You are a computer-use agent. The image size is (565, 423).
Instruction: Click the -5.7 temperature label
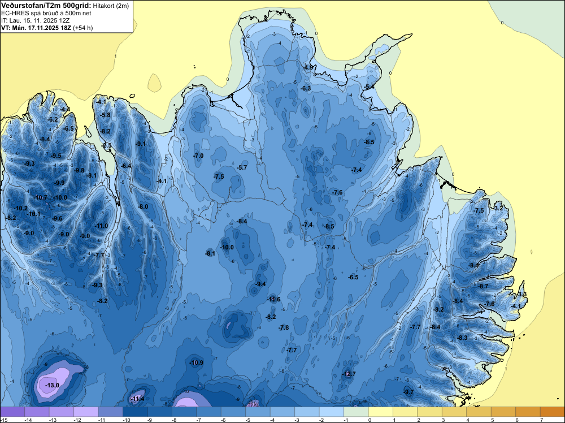242,168
